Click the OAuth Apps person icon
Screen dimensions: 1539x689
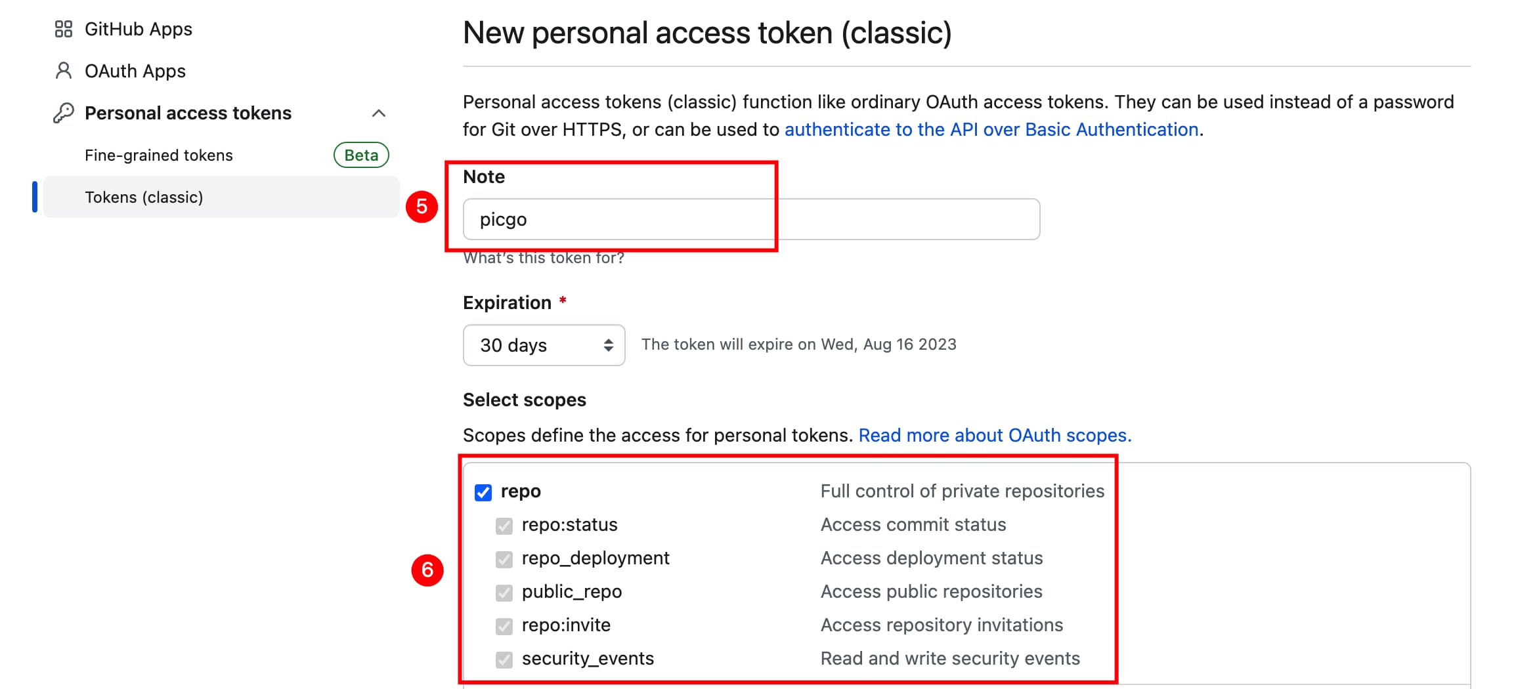[64, 71]
